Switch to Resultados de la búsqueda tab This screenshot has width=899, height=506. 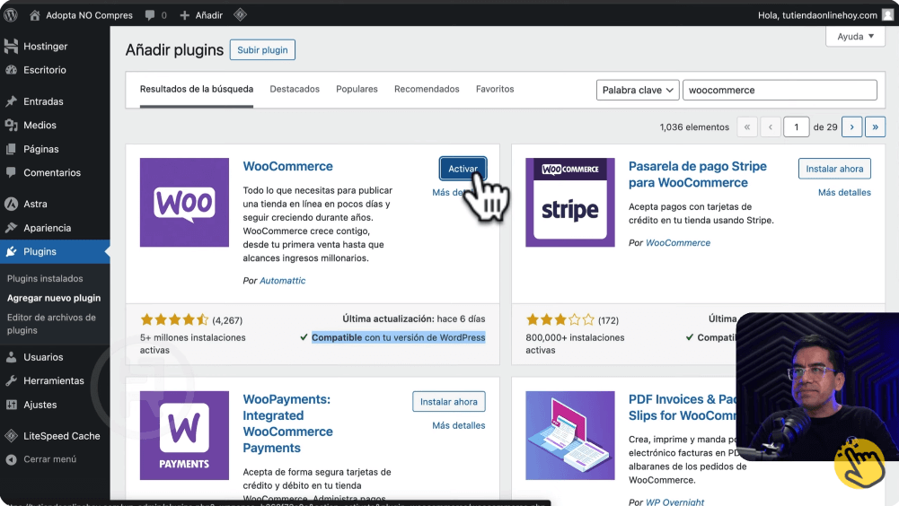coord(197,90)
